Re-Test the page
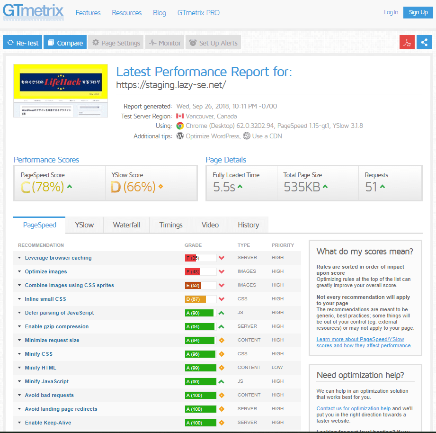The height and width of the screenshot is (433, 436). pyautogui.click(x=22, y=42)
